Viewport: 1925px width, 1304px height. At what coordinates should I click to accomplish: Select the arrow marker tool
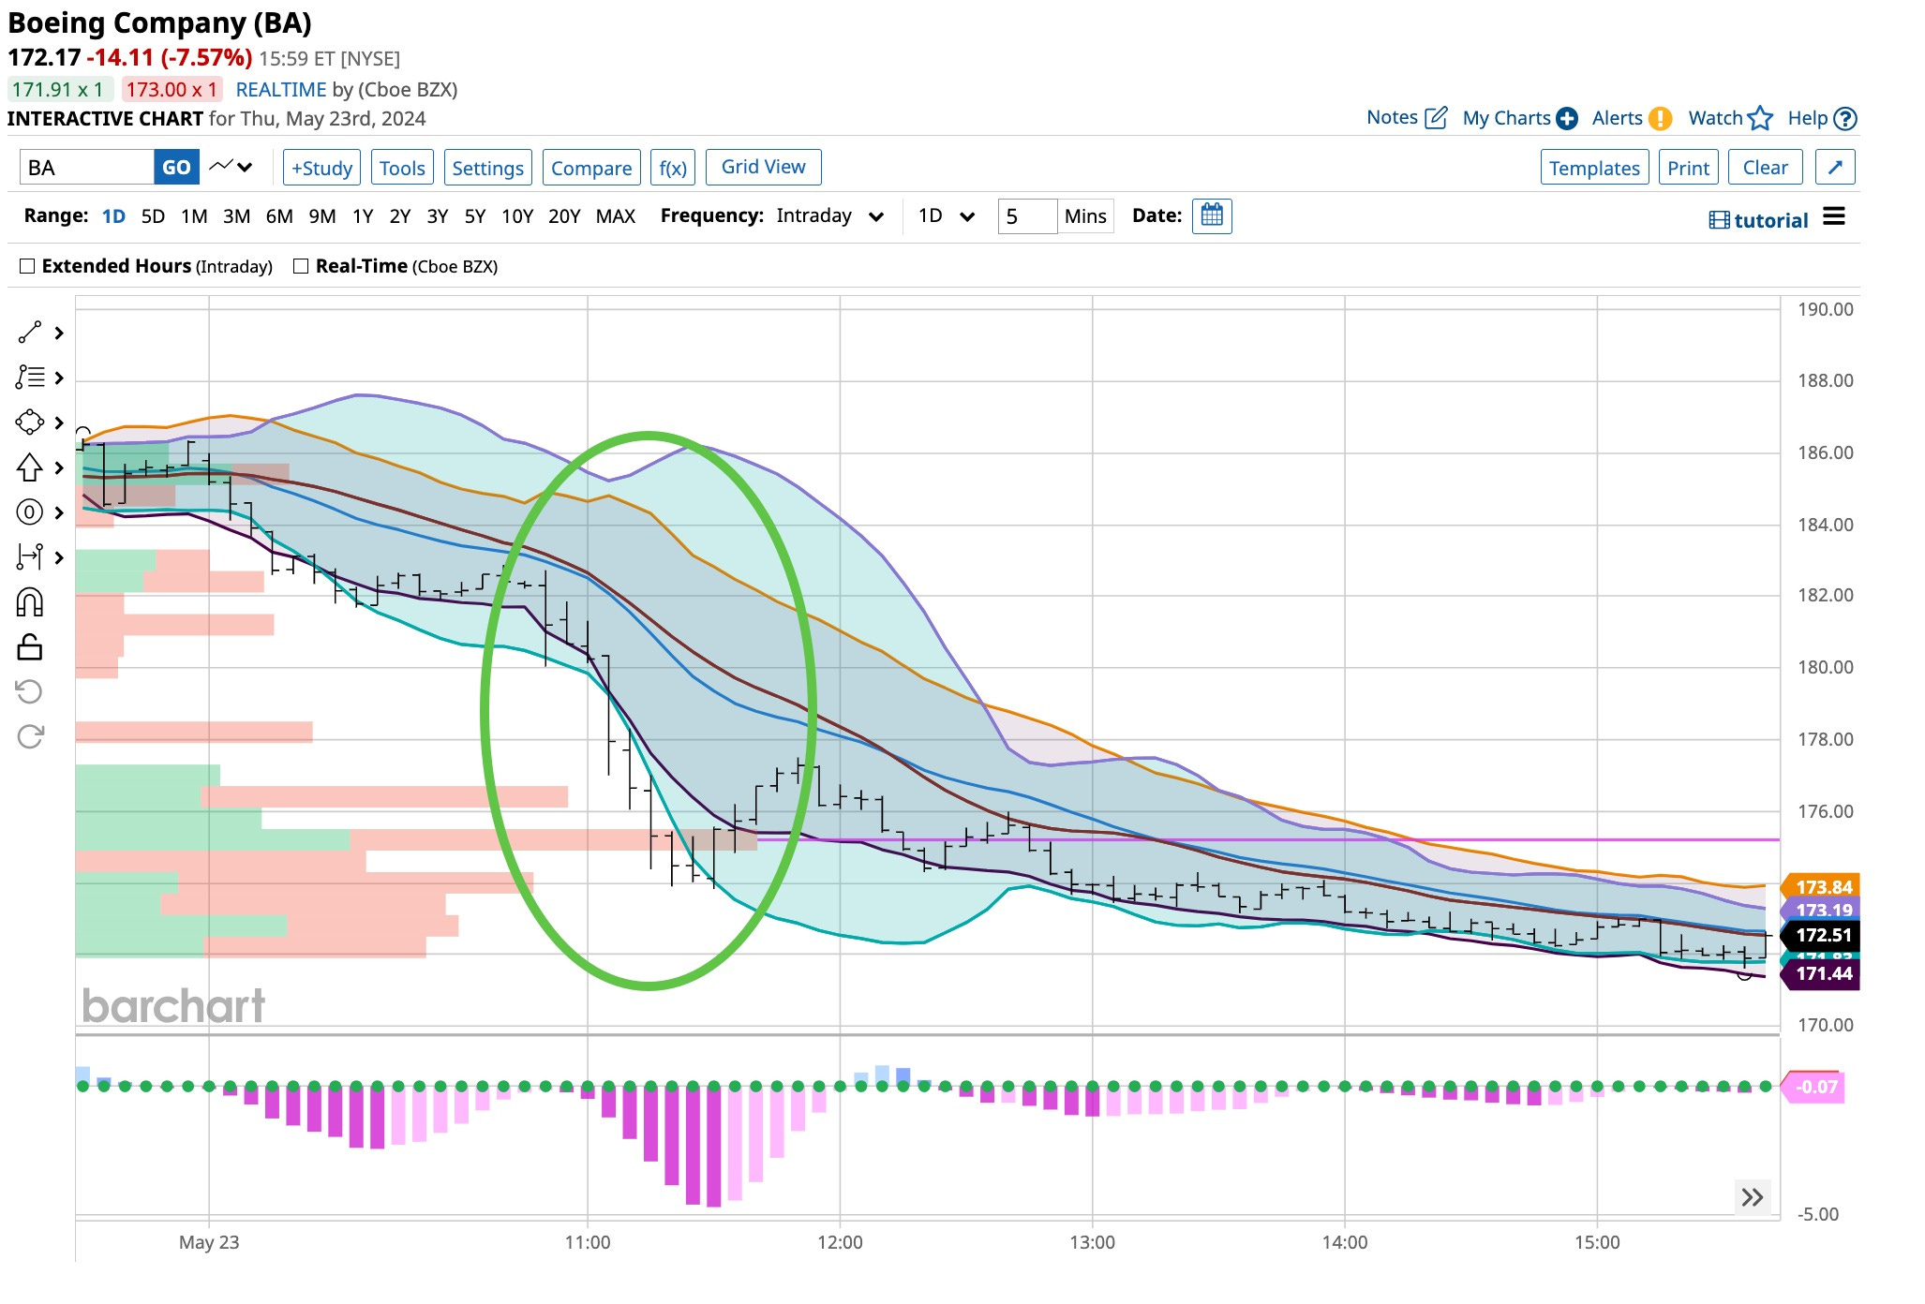(x=29, y=467)
